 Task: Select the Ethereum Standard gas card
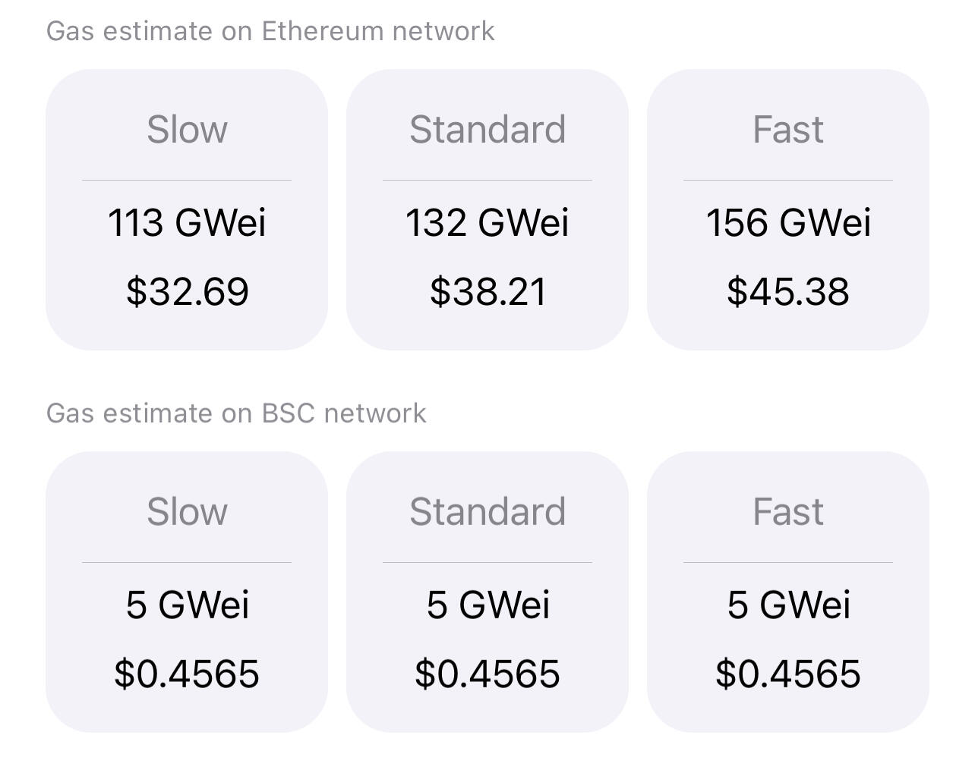coord(487,210)
